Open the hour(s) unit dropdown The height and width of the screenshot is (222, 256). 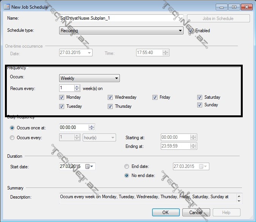99,138
